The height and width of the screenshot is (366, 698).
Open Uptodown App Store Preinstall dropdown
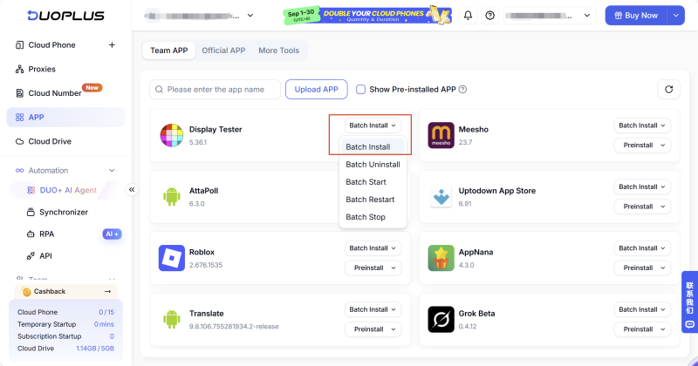click(x=642, y=207)
